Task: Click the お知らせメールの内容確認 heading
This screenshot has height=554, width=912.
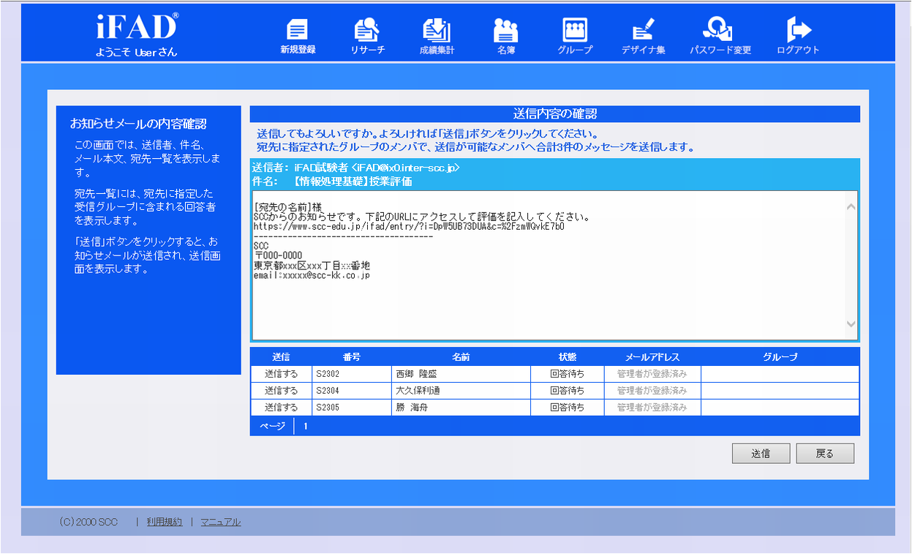Action: (138, 124)
